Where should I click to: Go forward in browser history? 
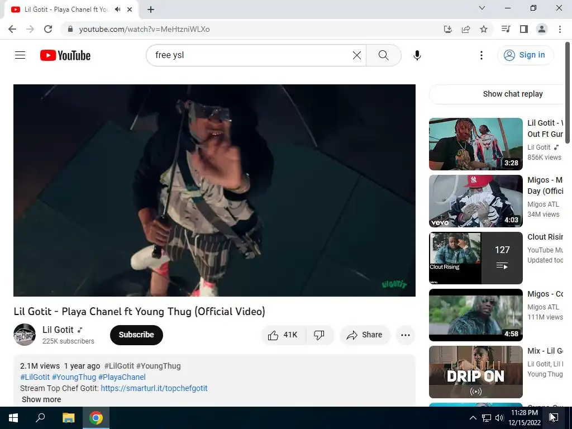(x=30, y=29)
